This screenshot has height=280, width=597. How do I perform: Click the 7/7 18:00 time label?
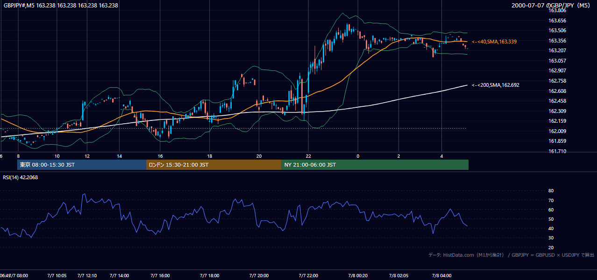click(x=210, y=275)
